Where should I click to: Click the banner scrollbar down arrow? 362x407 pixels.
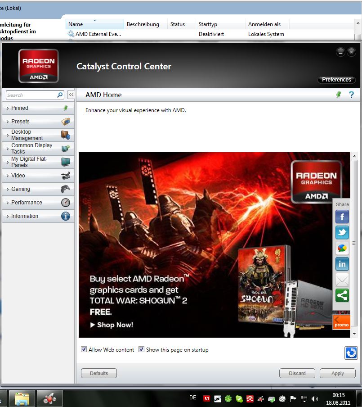coord(354,334)
